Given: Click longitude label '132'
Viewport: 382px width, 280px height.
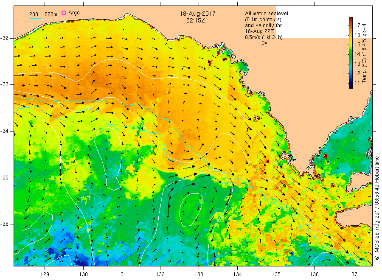Looking at the screenshot, I should [x=160, y=274].
